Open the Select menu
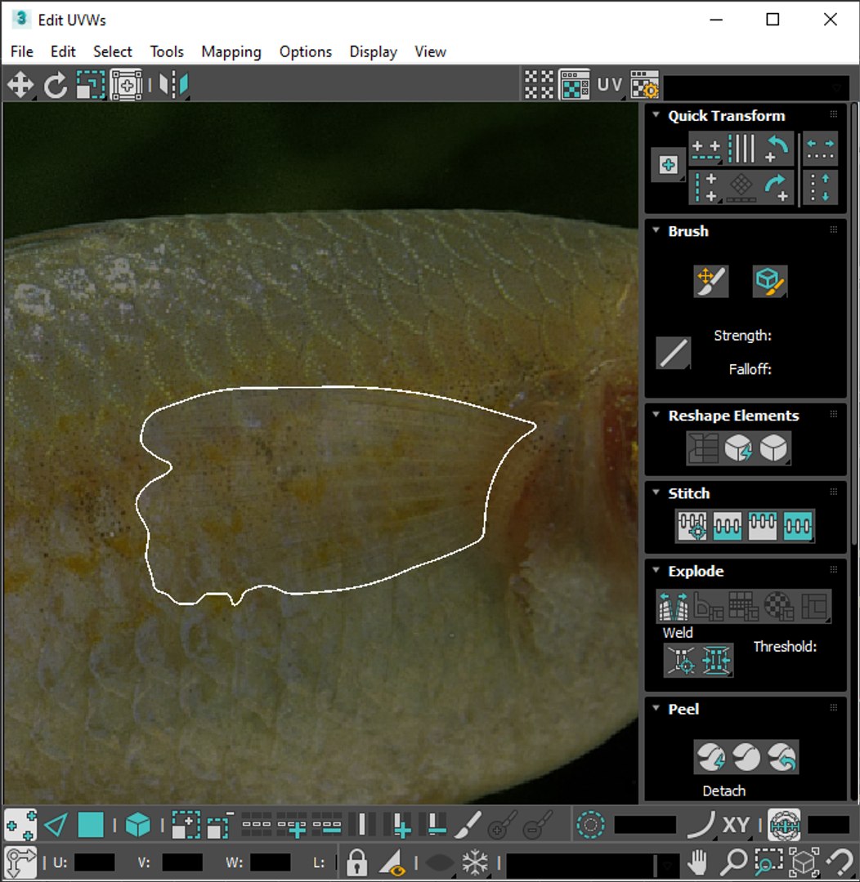The width and height of the screenshot is (860, 882). [x=113, y=51]
